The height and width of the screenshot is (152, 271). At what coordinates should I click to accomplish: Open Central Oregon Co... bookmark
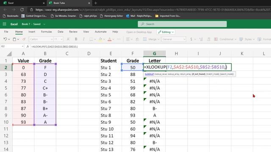click(x=34, y=16)
